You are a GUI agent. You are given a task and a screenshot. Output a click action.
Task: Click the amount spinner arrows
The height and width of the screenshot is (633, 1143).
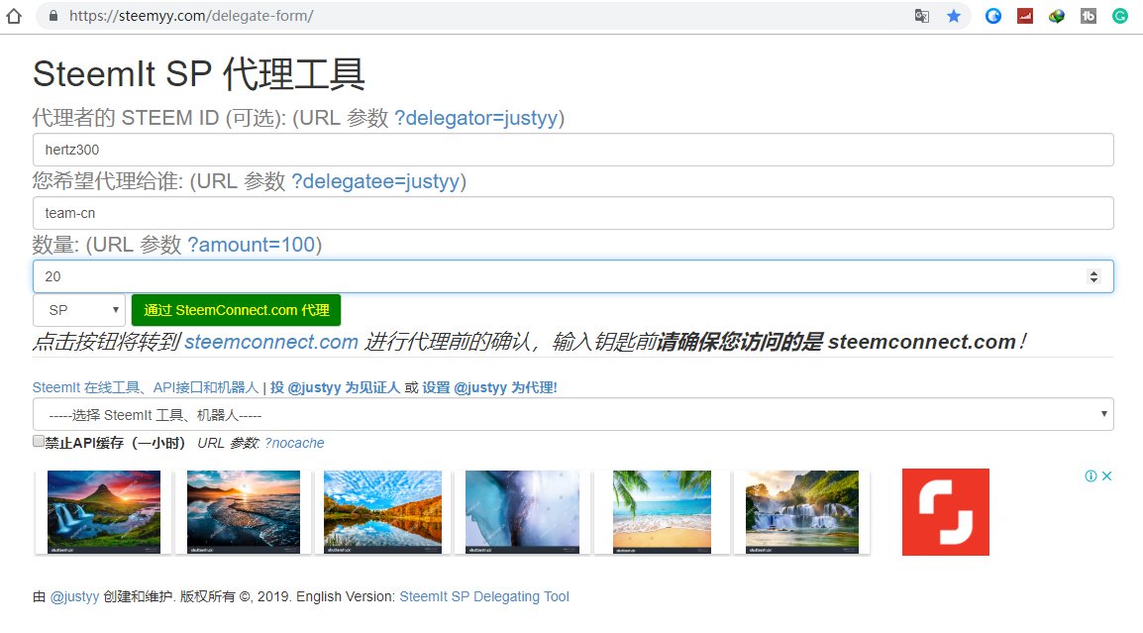coord(1093,276)
